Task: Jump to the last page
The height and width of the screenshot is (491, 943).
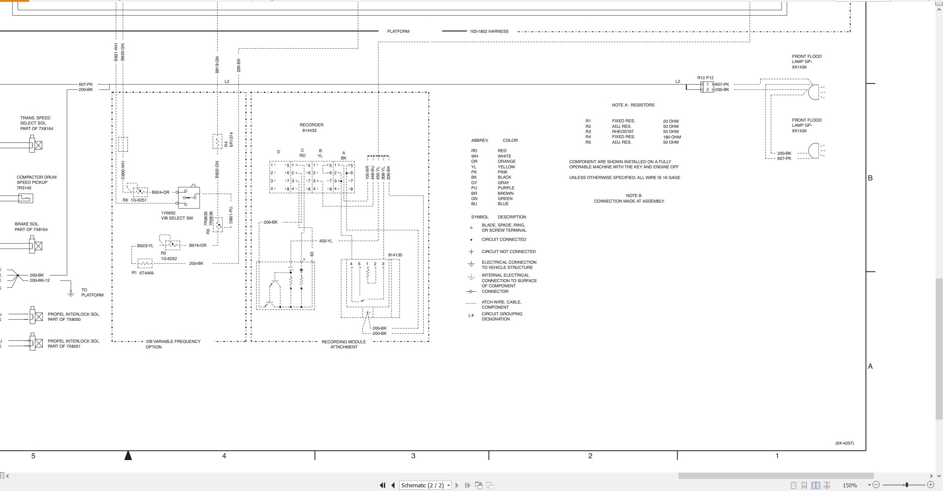Action: click(467, 485)
